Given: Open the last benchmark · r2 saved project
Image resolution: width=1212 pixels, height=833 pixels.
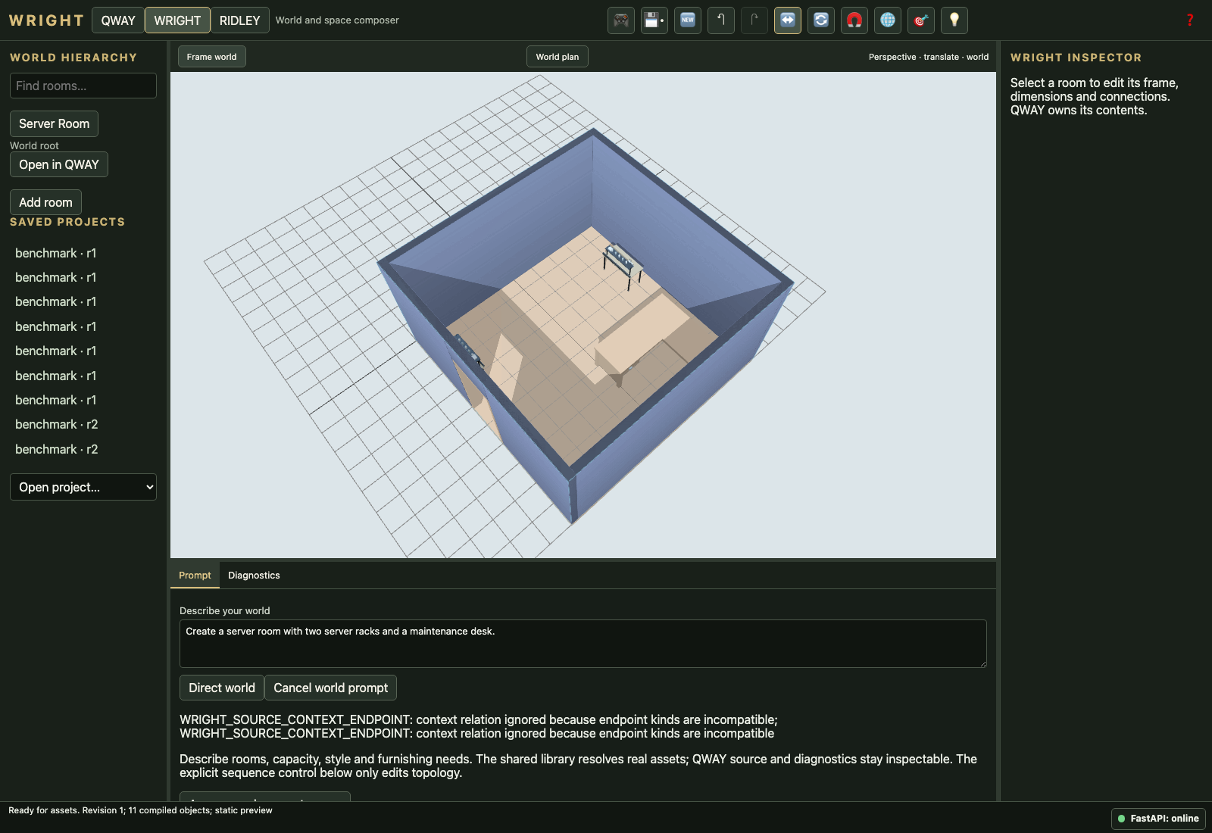Looking at the screenshot, I should click(57, 449).
